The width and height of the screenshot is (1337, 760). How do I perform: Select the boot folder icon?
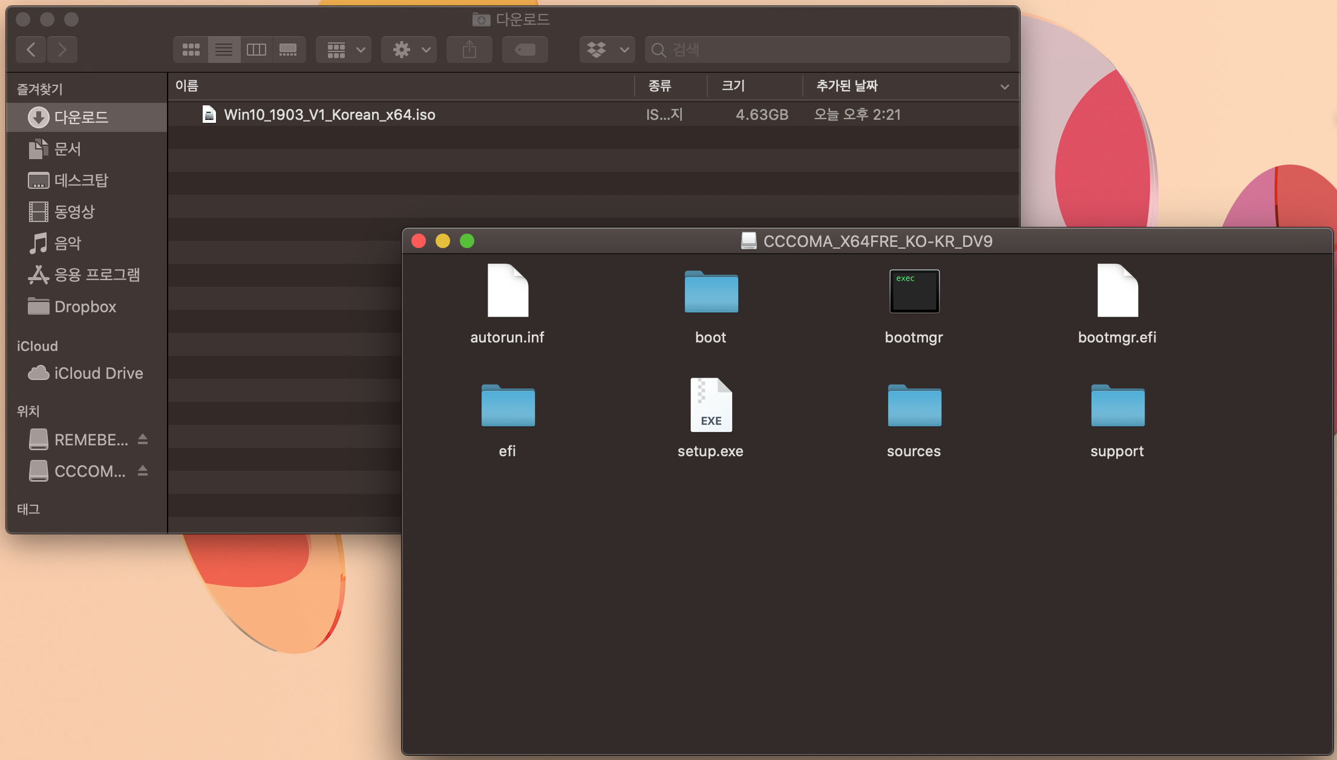click(x=711, y=292)
